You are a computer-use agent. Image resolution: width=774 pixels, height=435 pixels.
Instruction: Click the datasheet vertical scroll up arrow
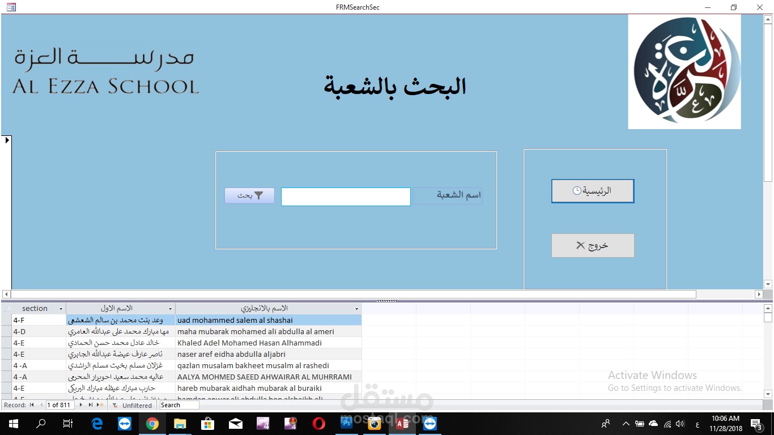[768, 309]
